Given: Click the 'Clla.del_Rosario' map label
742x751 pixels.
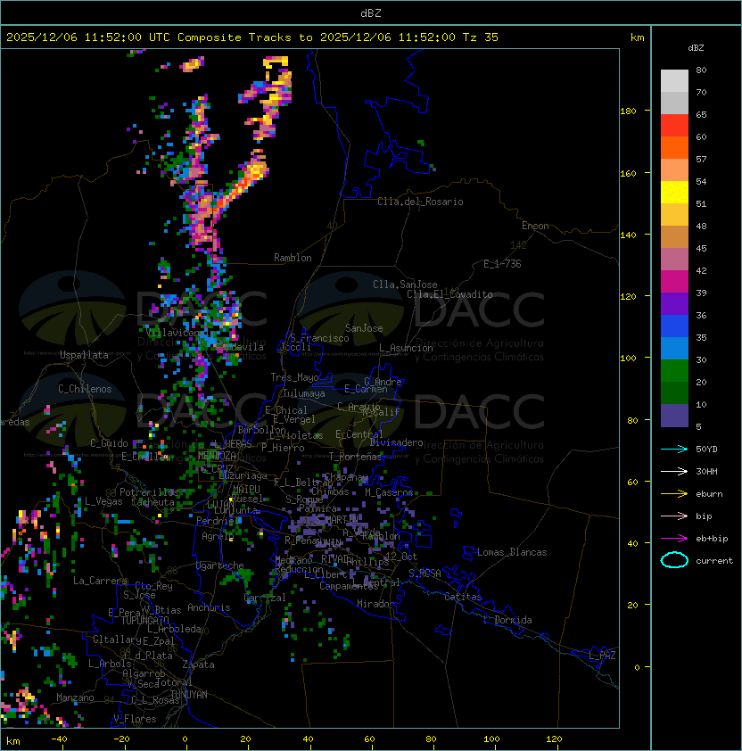Looking at the screenshot, I should tap(420, 202).
